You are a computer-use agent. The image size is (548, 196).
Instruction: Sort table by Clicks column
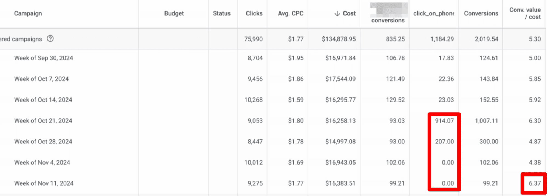[254, 13]
